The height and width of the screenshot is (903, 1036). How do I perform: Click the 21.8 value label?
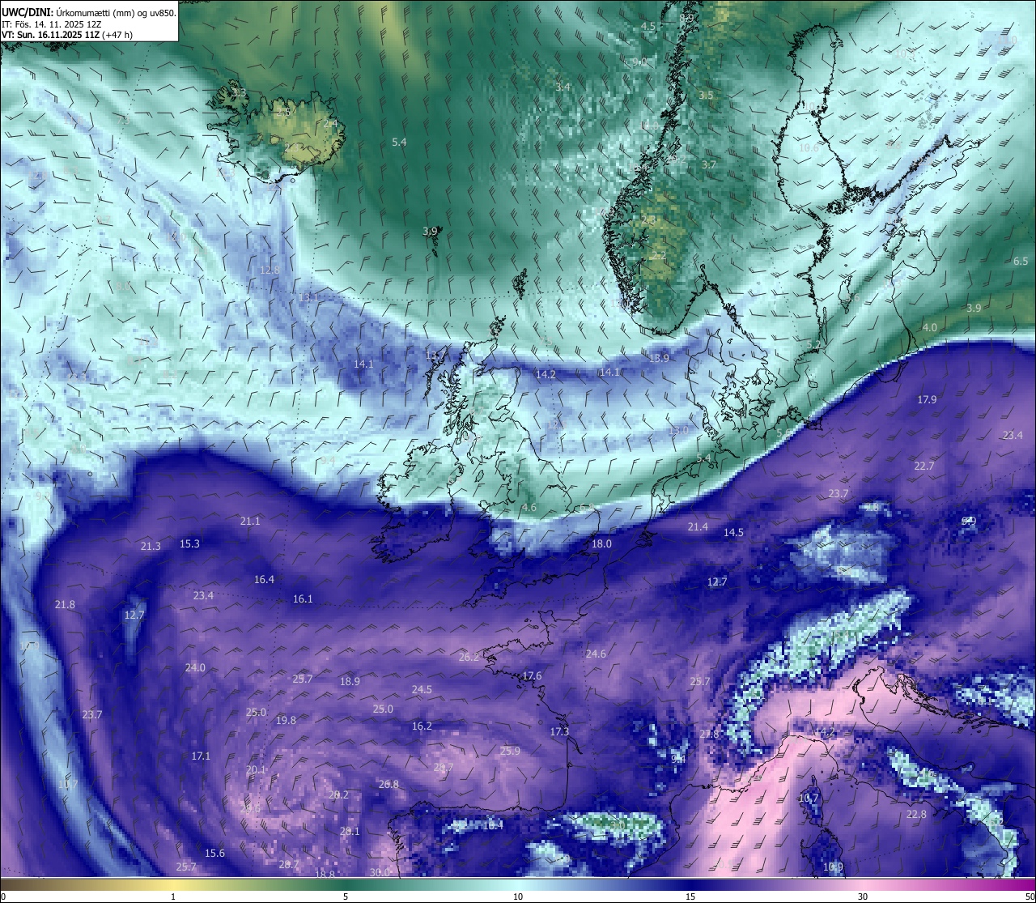click(x=65, y=604)
